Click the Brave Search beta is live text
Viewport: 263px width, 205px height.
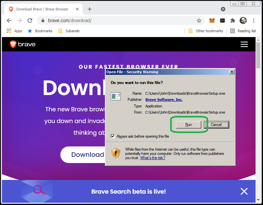(x=129, y=192)
